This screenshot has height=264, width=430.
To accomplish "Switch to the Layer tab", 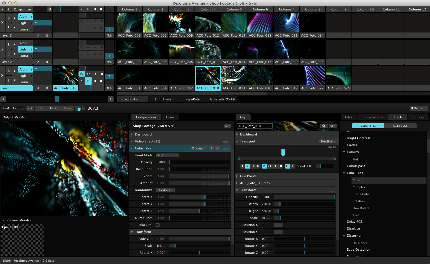I will pyautogui.click(x=170, y=117).
